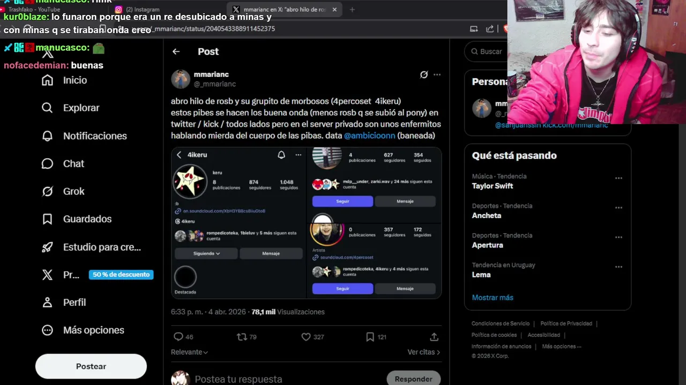
Task: Click the Responder button
Action: pos(413,379)
